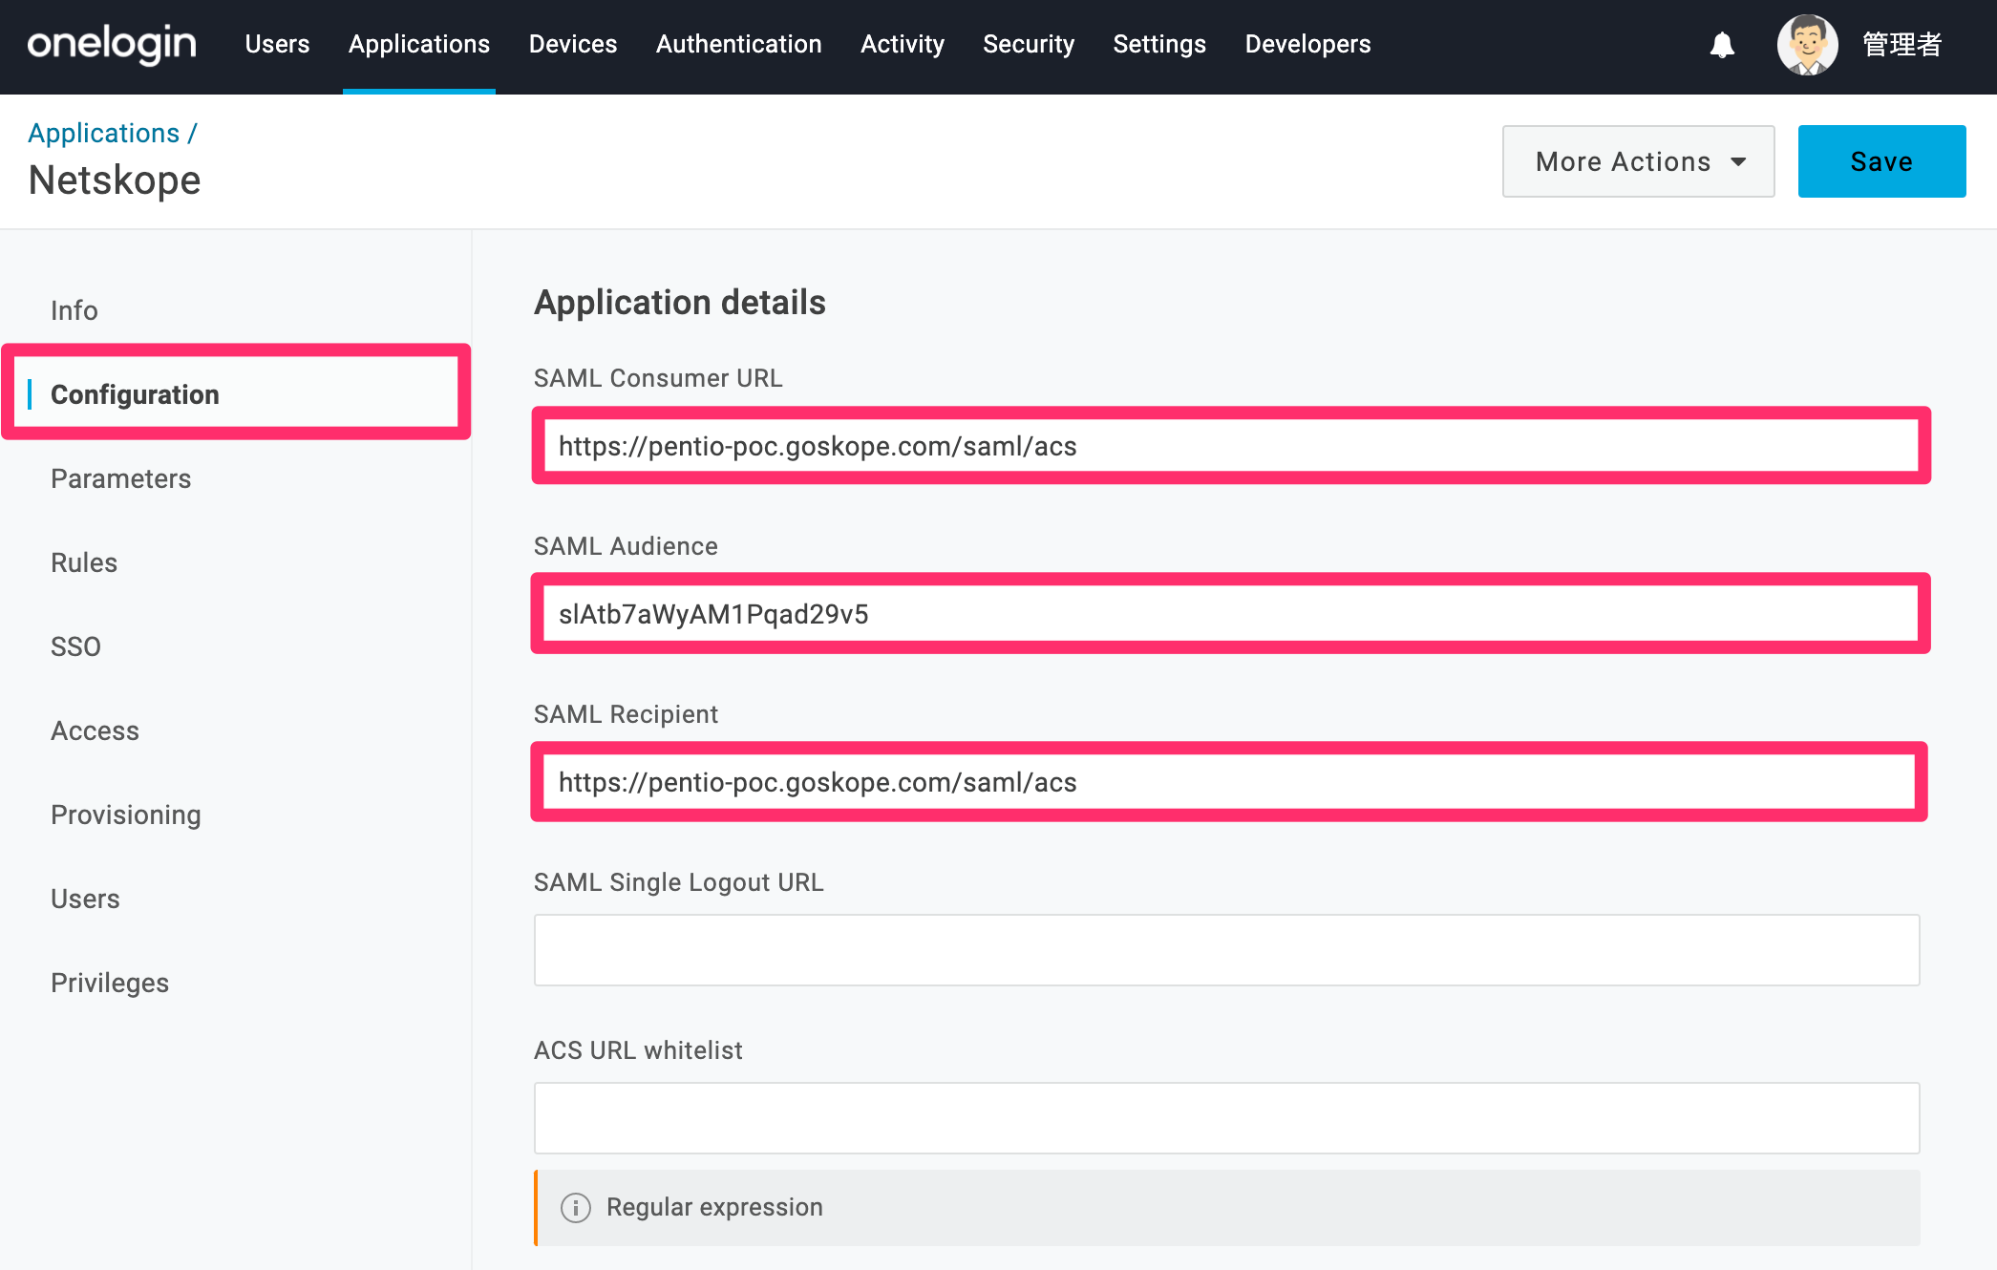Open the Developers menu
Screen dimensions: 1997x1270
[x=1307, y=44]
